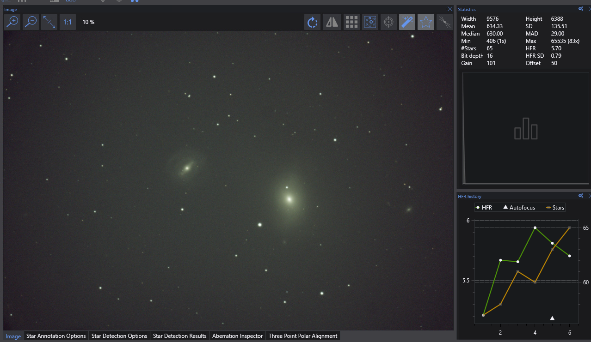The width and height of the screenshot is (591, 342).
Task: Click the Bit depth value 16
Action: [489, 56]
